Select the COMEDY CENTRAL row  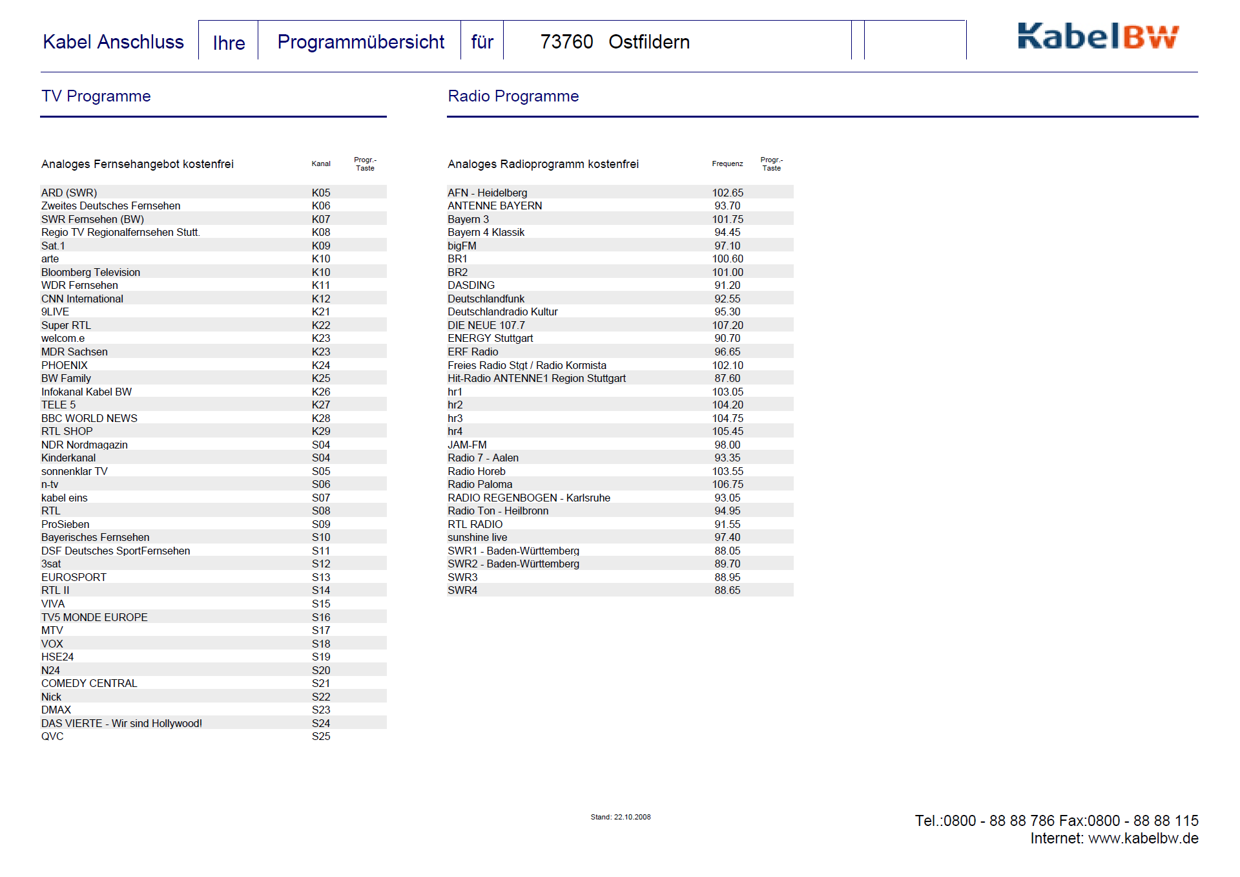click(89, 683)
